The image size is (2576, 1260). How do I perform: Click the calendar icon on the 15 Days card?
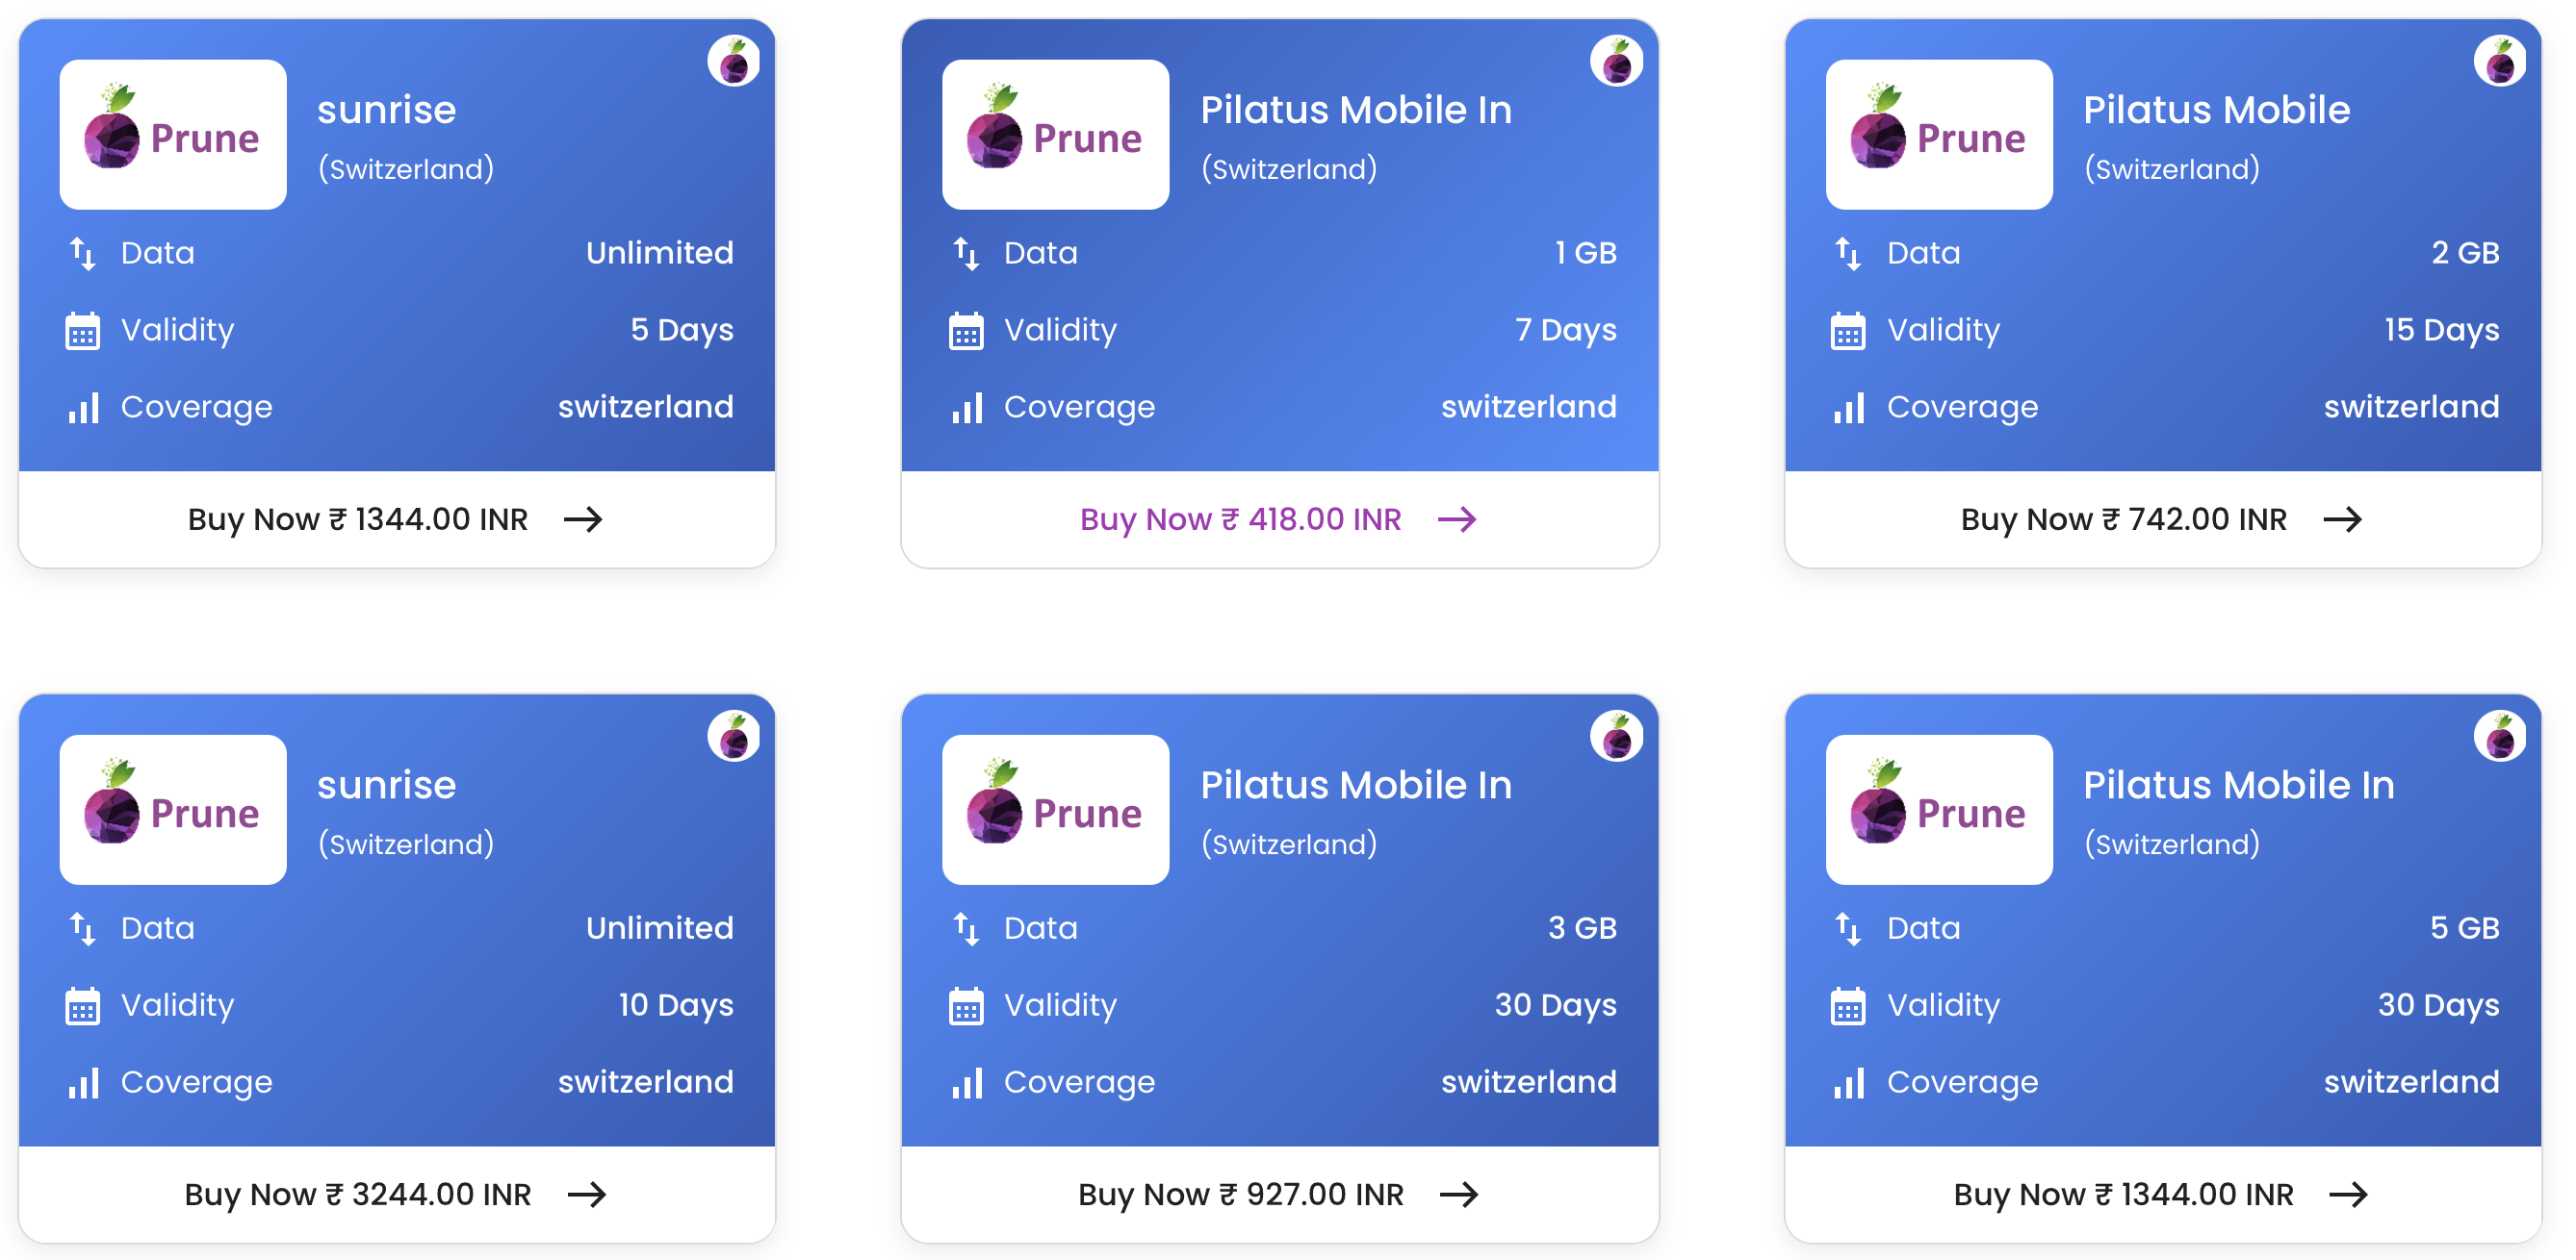point(1847,331)
